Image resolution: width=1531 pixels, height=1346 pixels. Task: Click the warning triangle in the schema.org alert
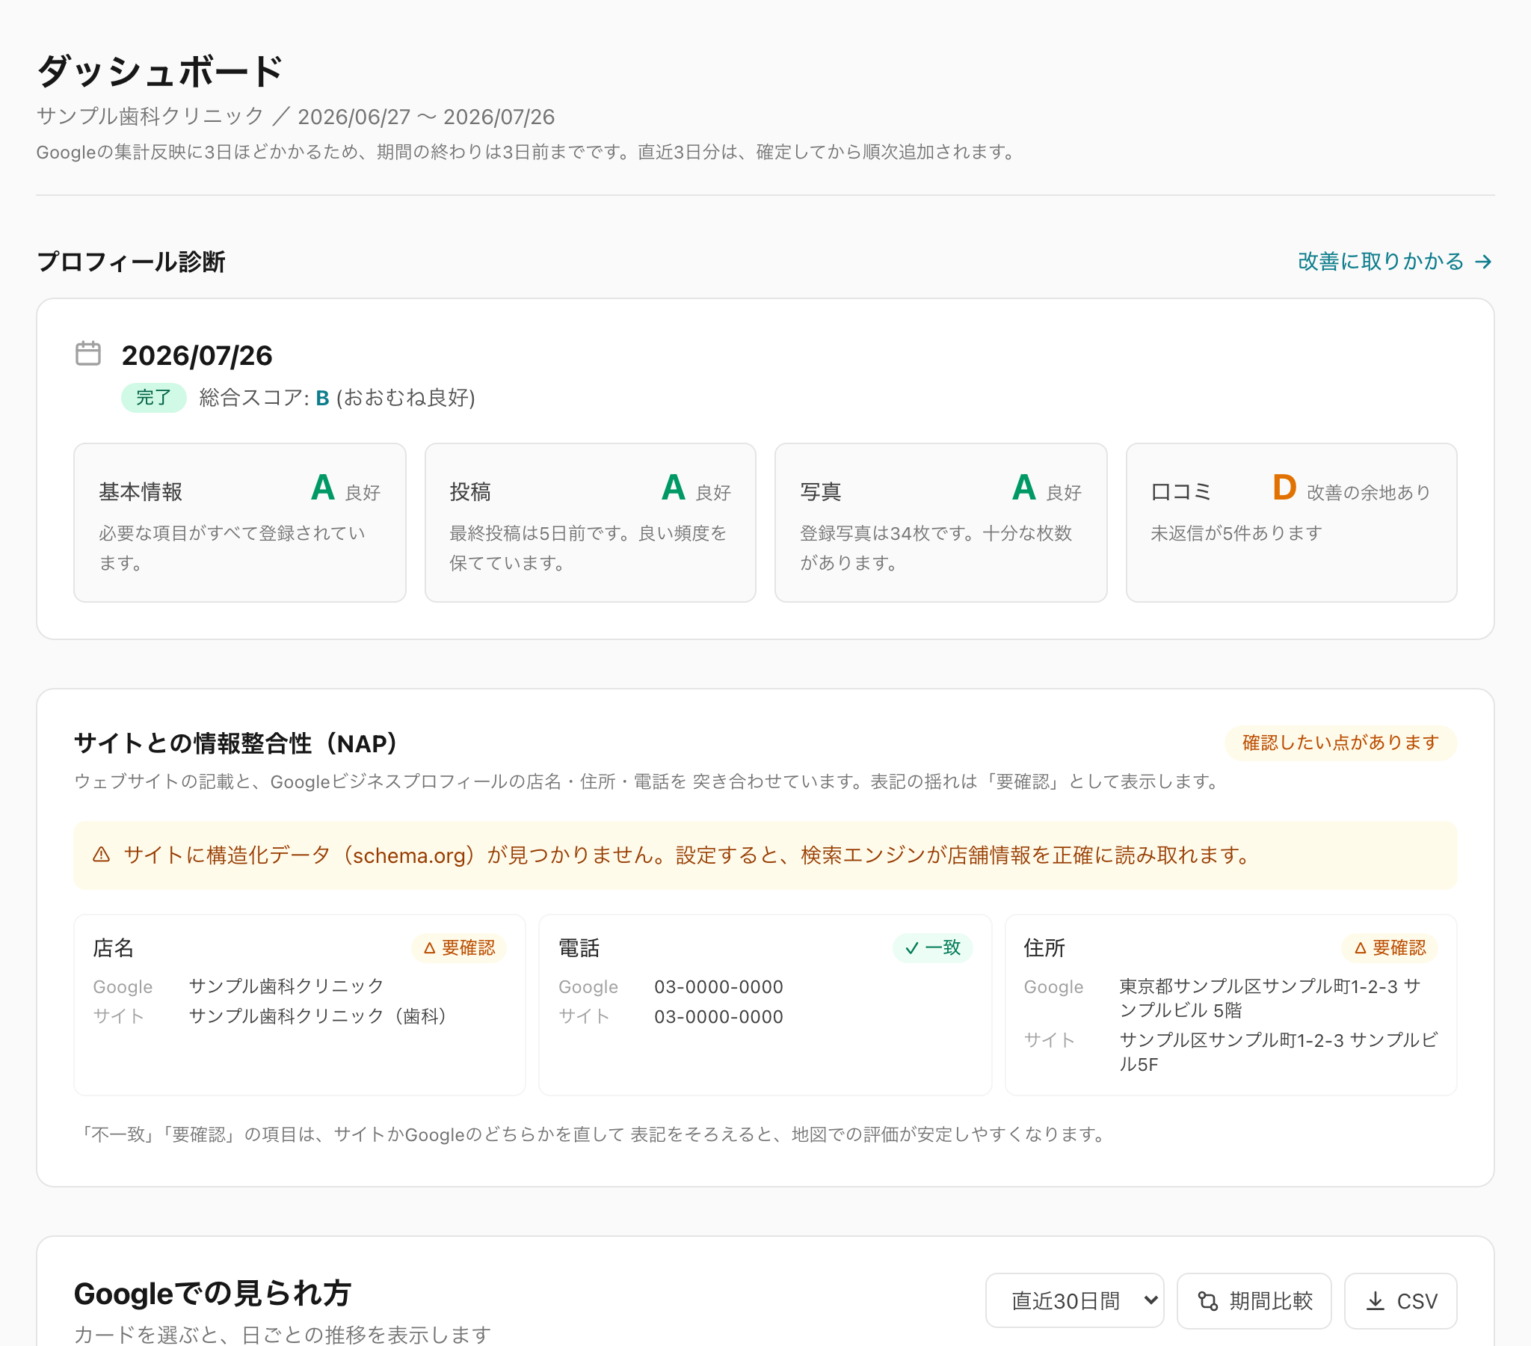point(101,855)
